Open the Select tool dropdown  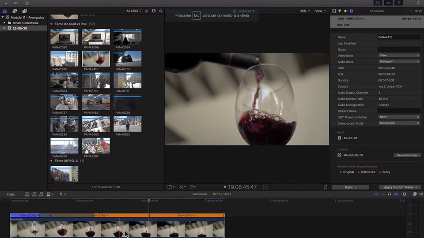(63, 194)
